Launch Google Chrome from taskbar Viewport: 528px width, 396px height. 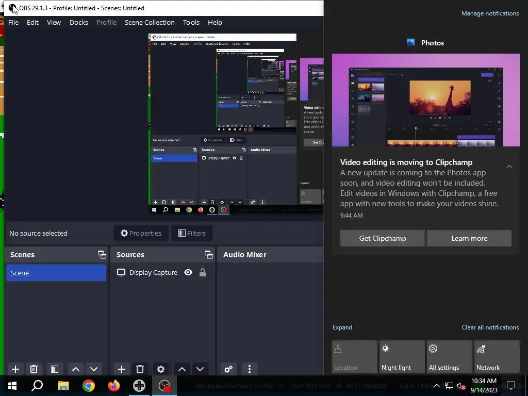pyautogui.click(x=89, y=386)
